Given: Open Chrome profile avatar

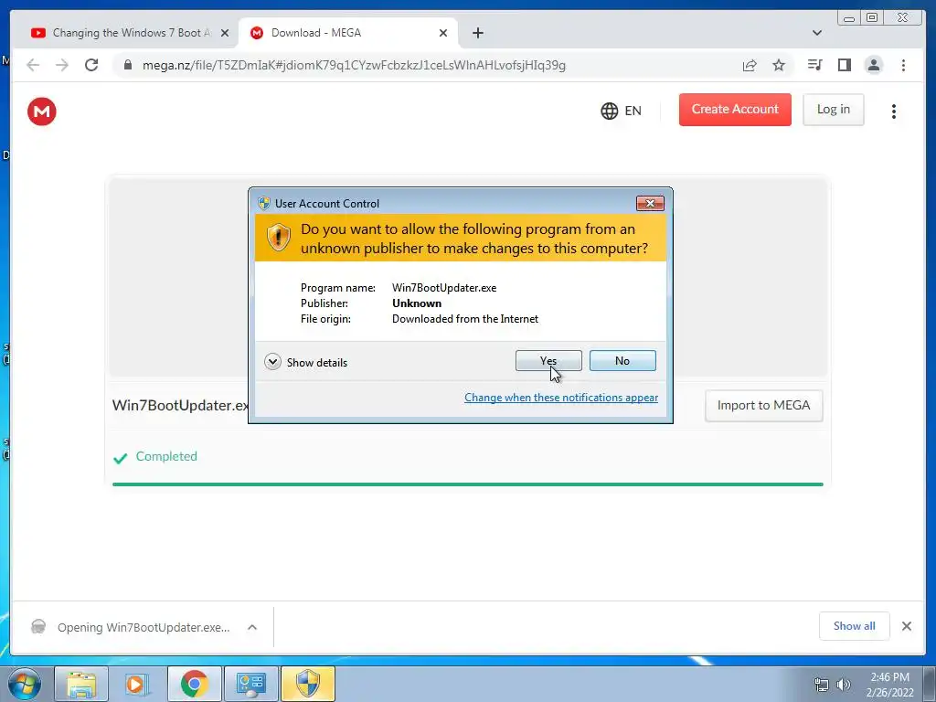Looking at the screenshot, I should pyautogui.click(x=873, y=65).
